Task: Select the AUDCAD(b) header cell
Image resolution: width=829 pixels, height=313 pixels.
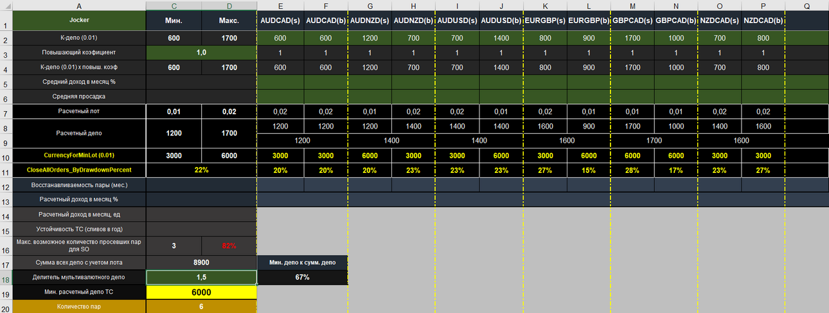Action: point(325,21)
